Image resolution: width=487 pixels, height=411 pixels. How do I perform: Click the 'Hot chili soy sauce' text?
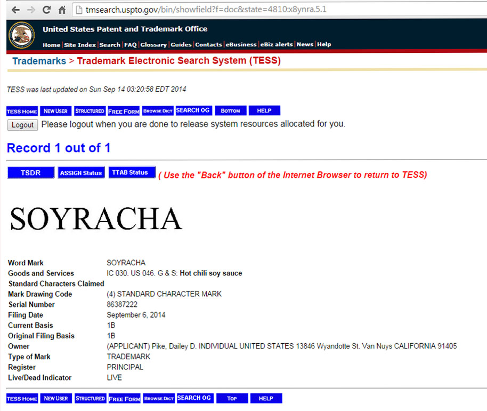click(211, 273)
